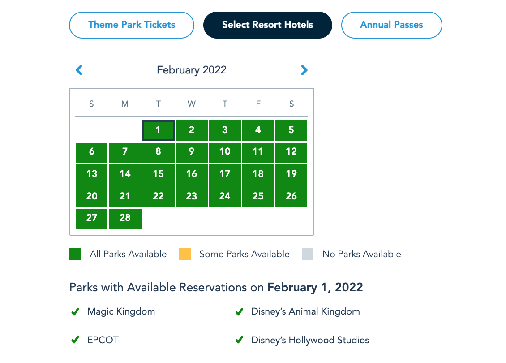
Task: Switch to Theme Park Tickets tab
Action: [132, 25]
